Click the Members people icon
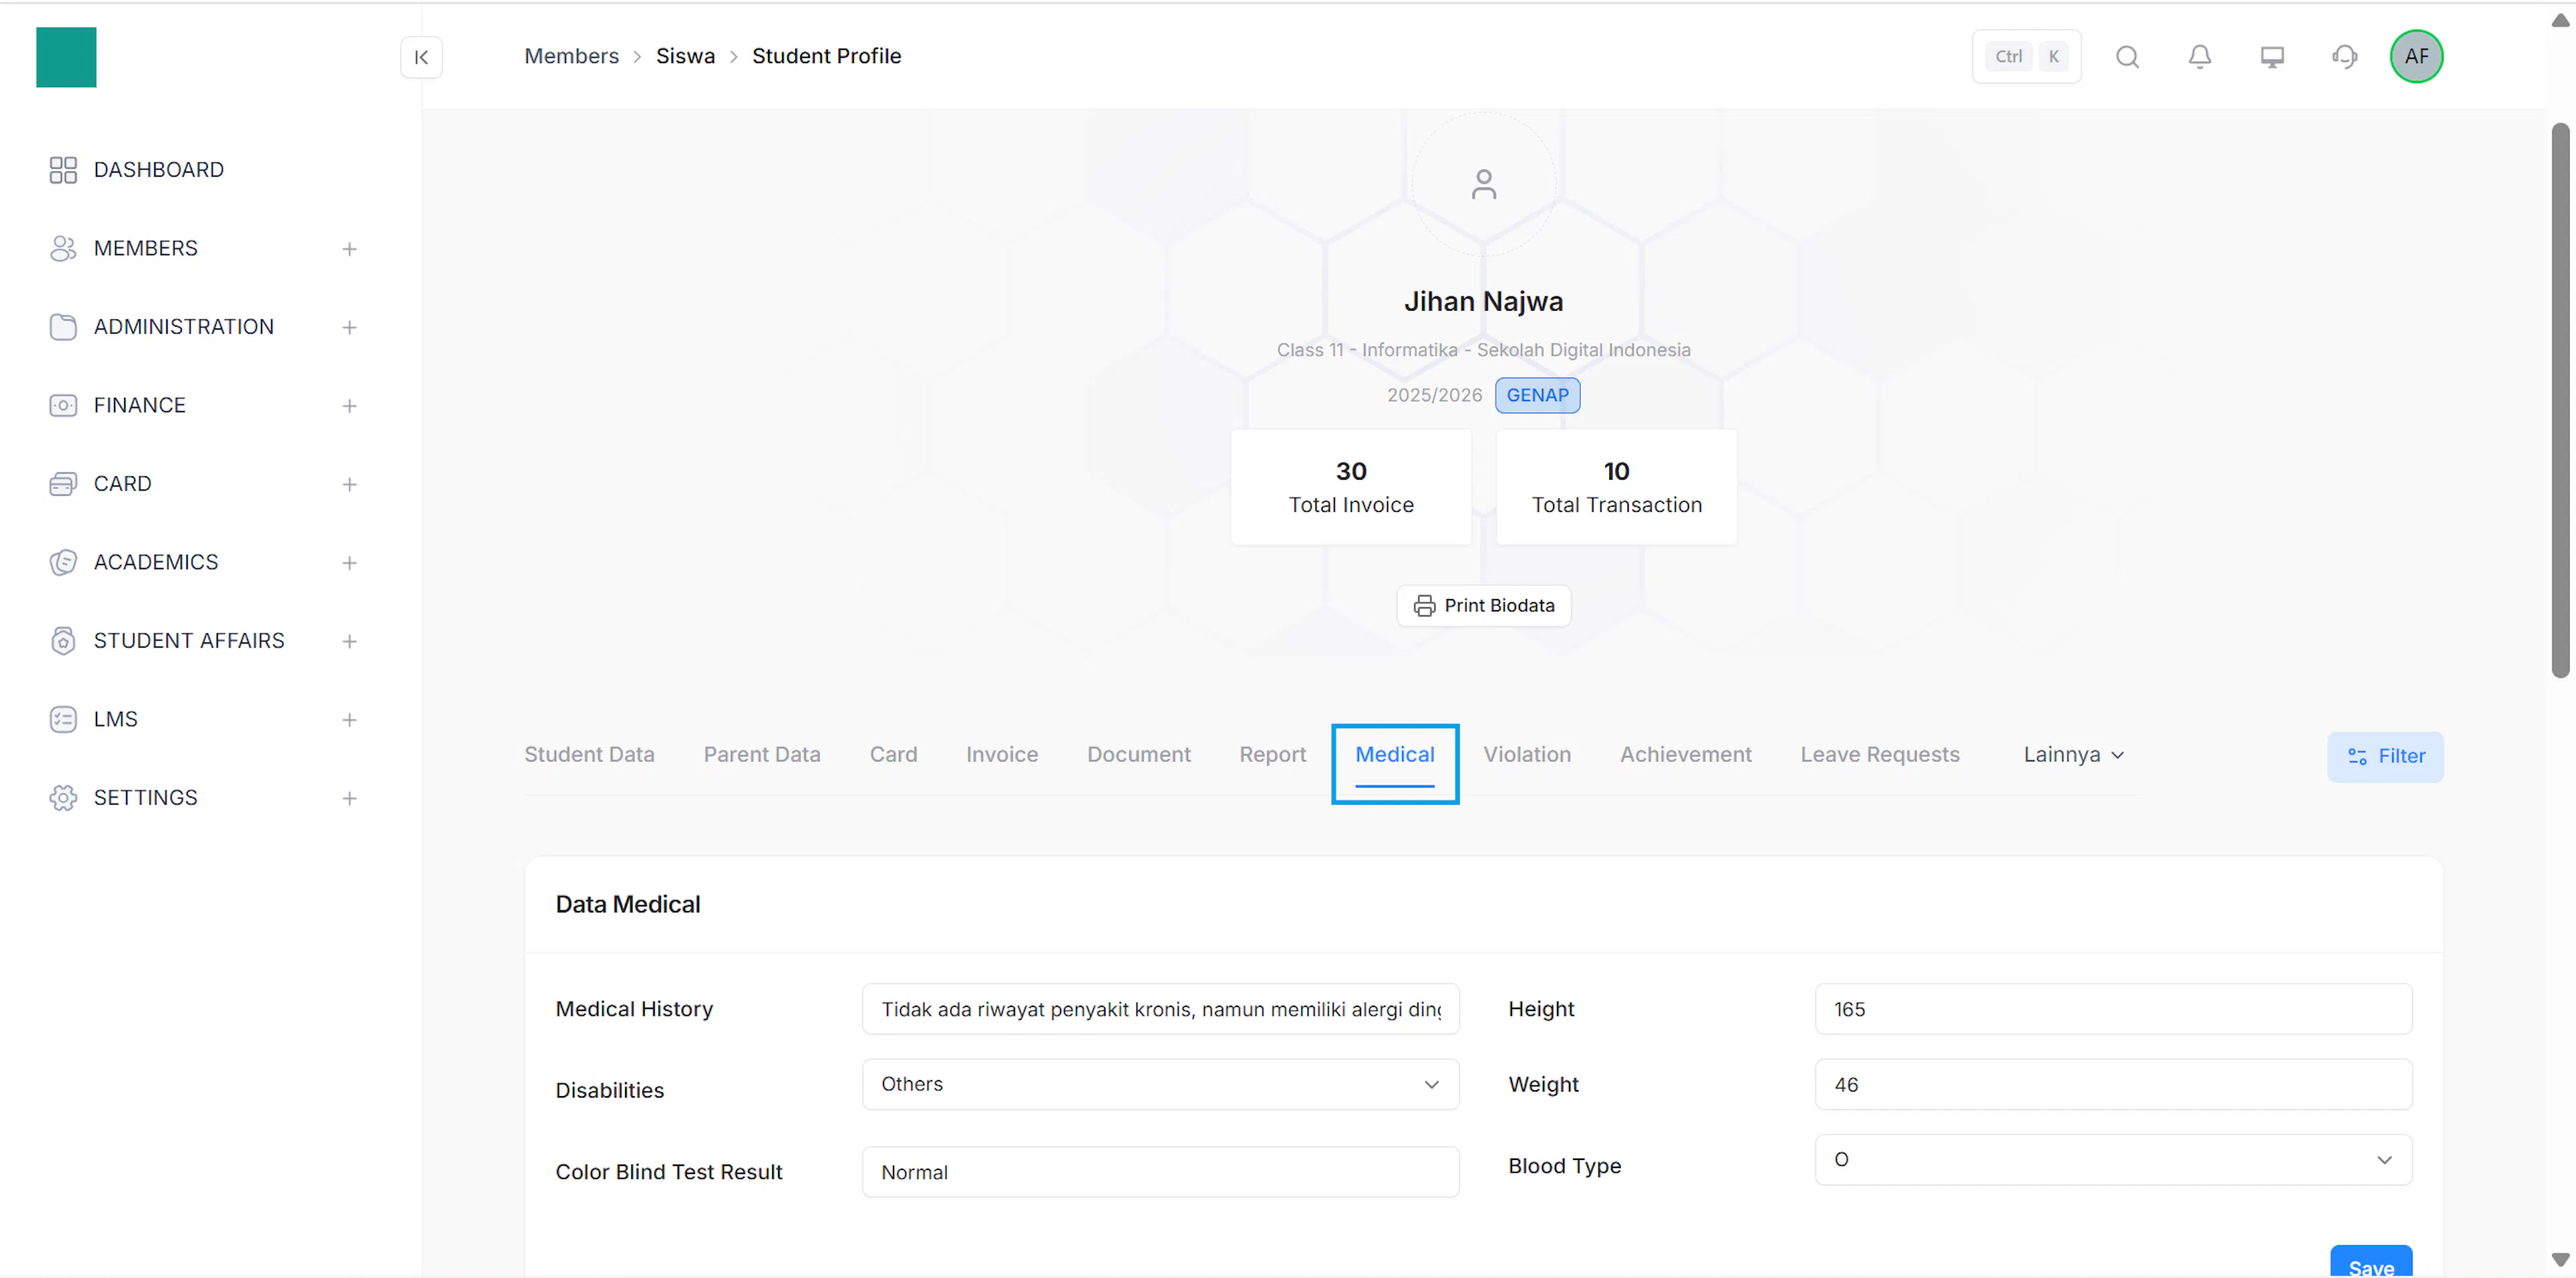 (63, 248)
